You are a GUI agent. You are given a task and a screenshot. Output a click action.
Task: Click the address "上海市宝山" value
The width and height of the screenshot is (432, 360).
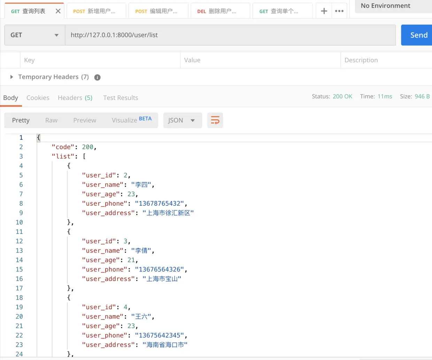[x=162, y=279]
